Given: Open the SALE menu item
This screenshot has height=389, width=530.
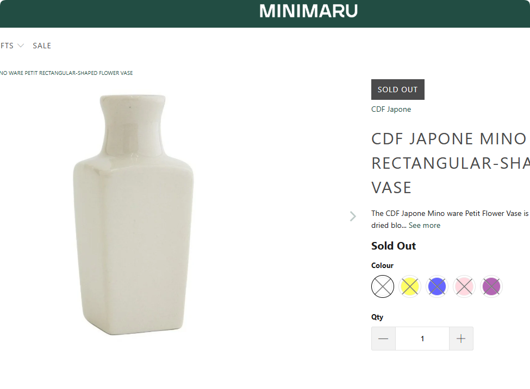Looking at the screenshot, I should (42, 46).
